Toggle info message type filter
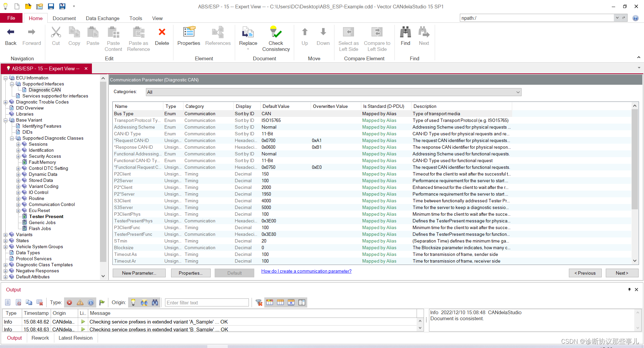 click(x=91, y=302)
